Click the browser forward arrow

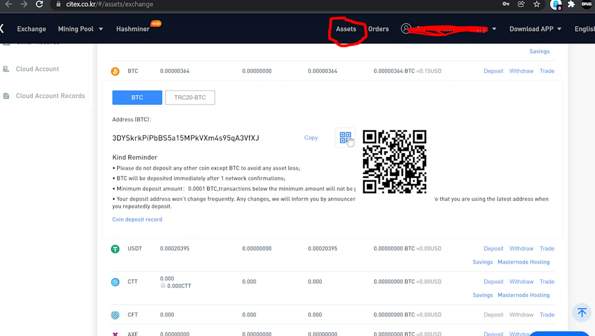[x=24, y=4]
